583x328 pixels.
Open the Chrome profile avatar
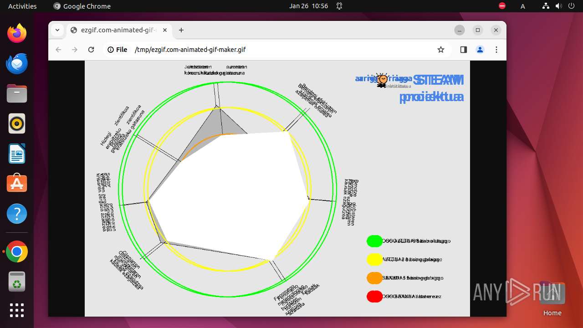click(480, 50)
